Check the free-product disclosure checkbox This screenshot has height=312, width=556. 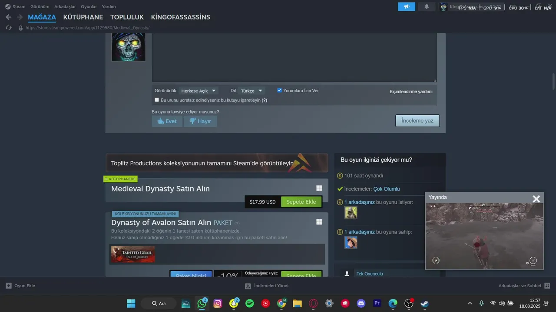coord(157,100)
